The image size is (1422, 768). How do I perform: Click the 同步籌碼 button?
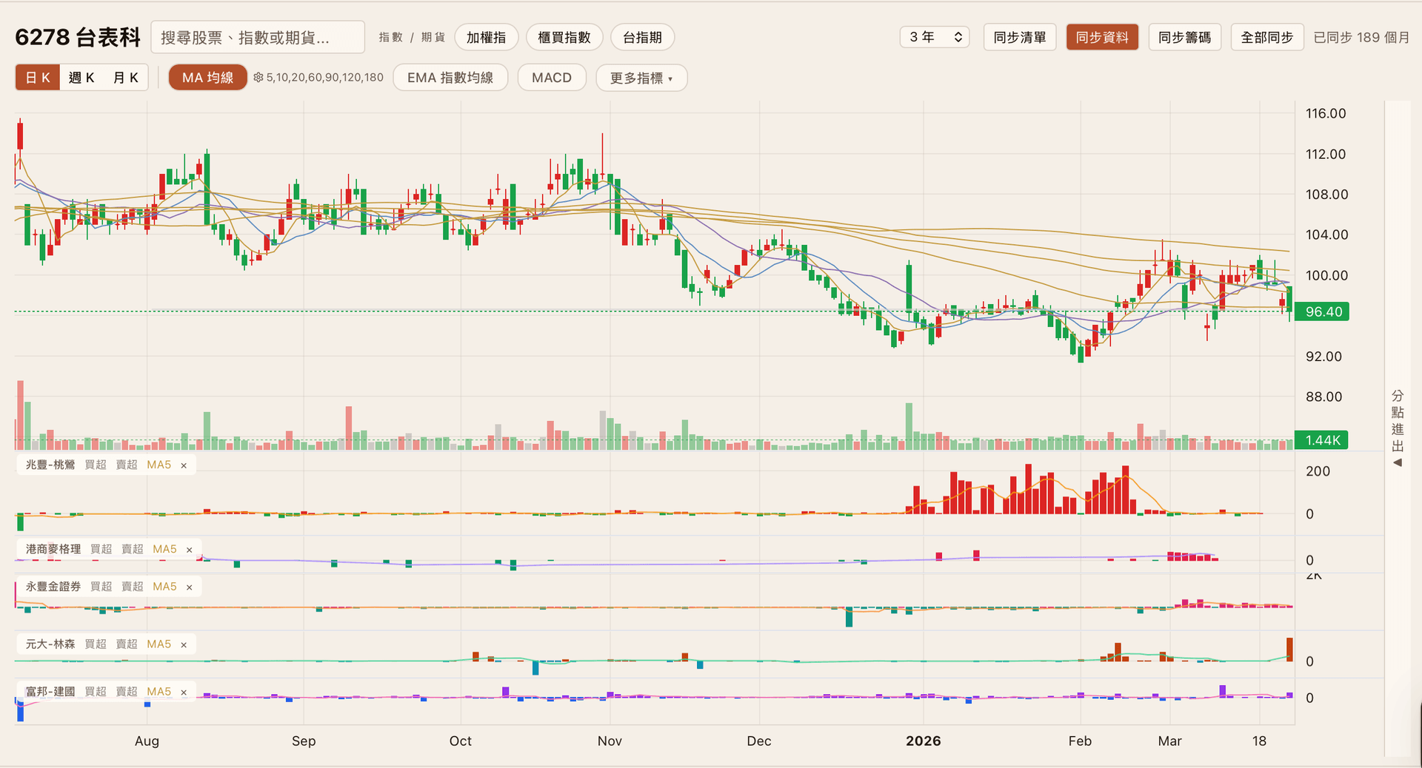(1184, 37)
